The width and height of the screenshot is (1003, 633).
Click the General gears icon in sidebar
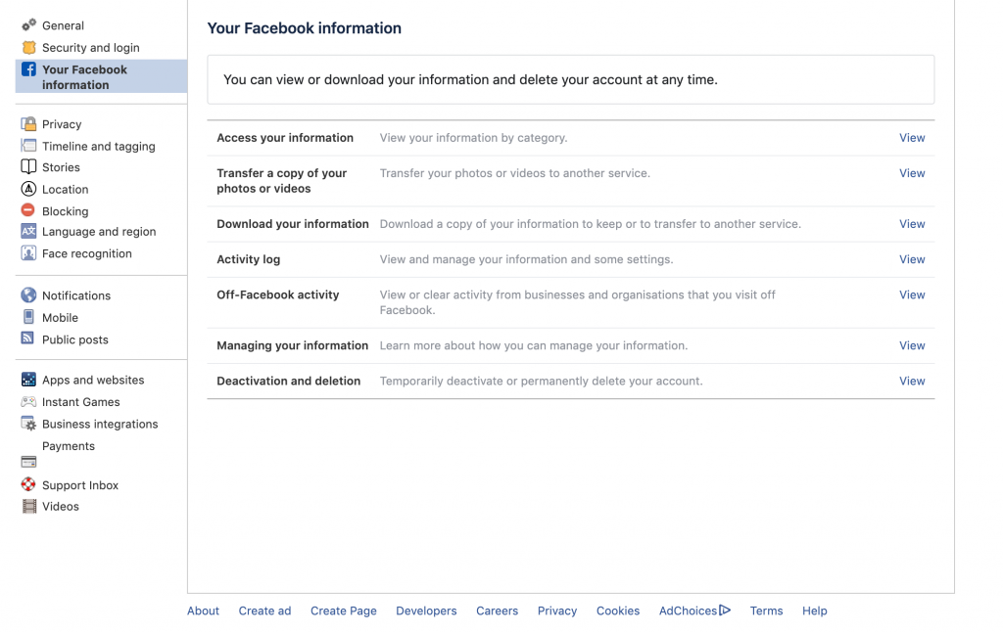(x=28, y=25)
